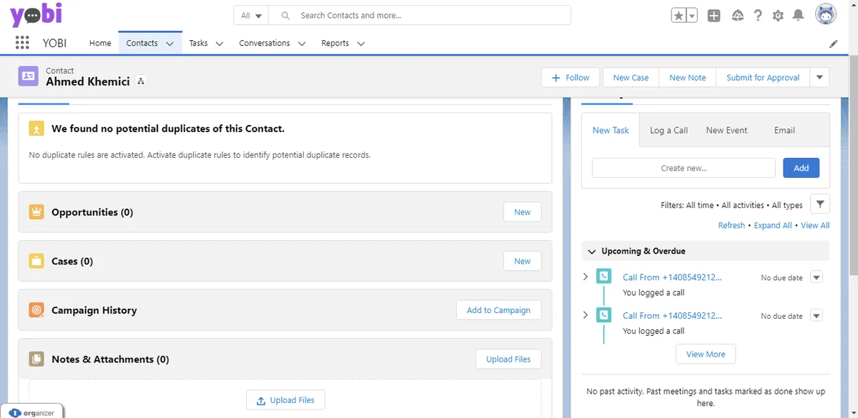The image size is (858, 418).
Task: Click the Create new task input field
Action: (684, 168)
